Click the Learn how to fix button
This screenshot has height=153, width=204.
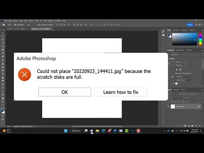(121, 92)
